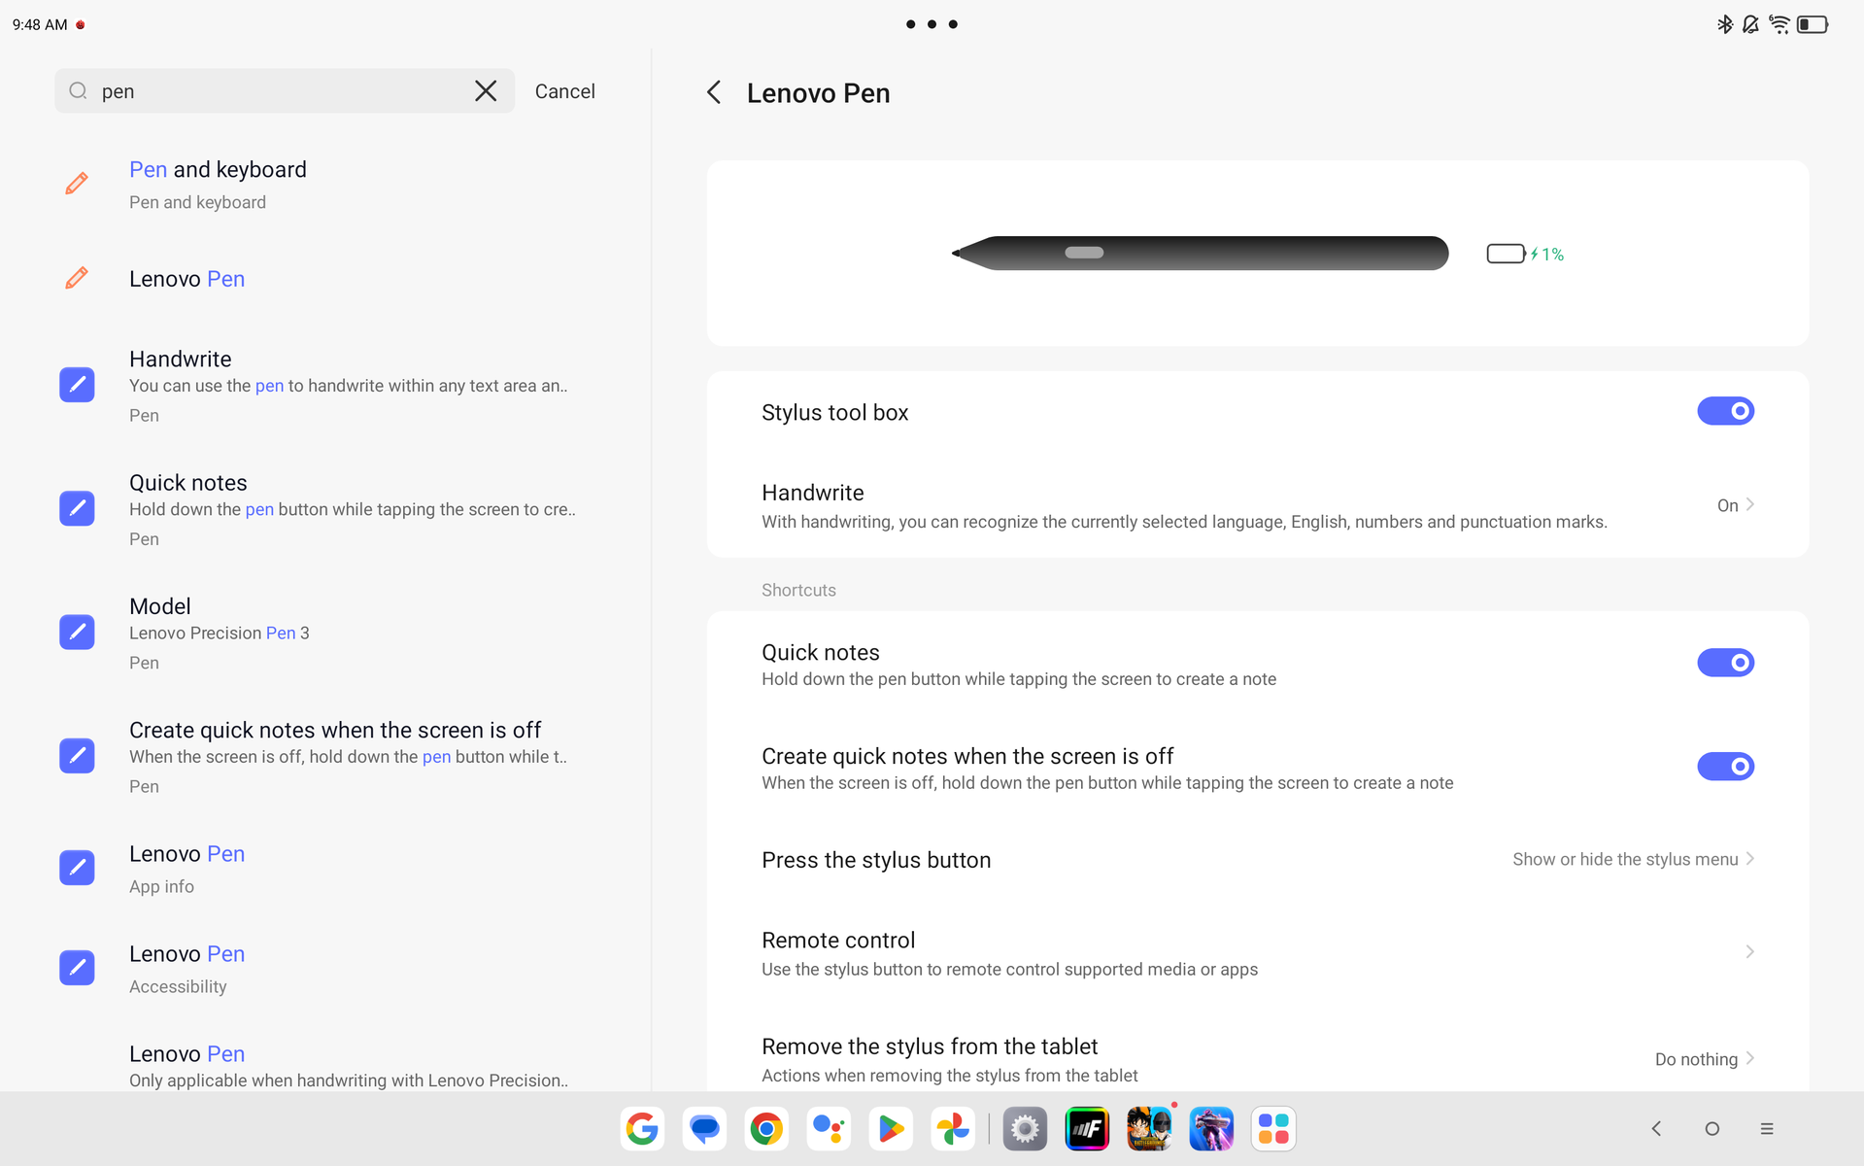Select Create quick notes when screen off result
Image resolution: width=1864 pixels, height=1166 pixels.
pyautogui.click(x=325, y=757)
